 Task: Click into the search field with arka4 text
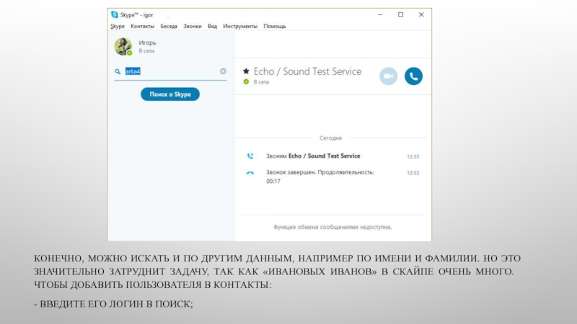(x=173, y=71)
